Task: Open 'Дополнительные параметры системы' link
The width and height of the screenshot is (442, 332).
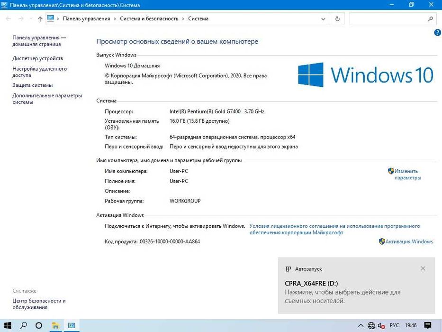Action: (47, 99)
